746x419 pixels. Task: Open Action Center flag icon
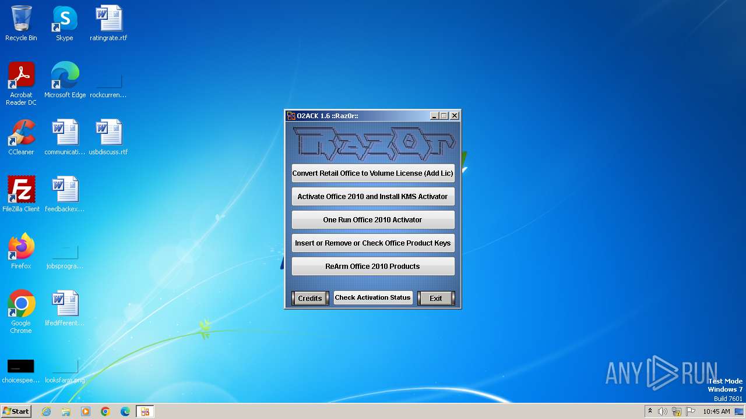point(691,411)
